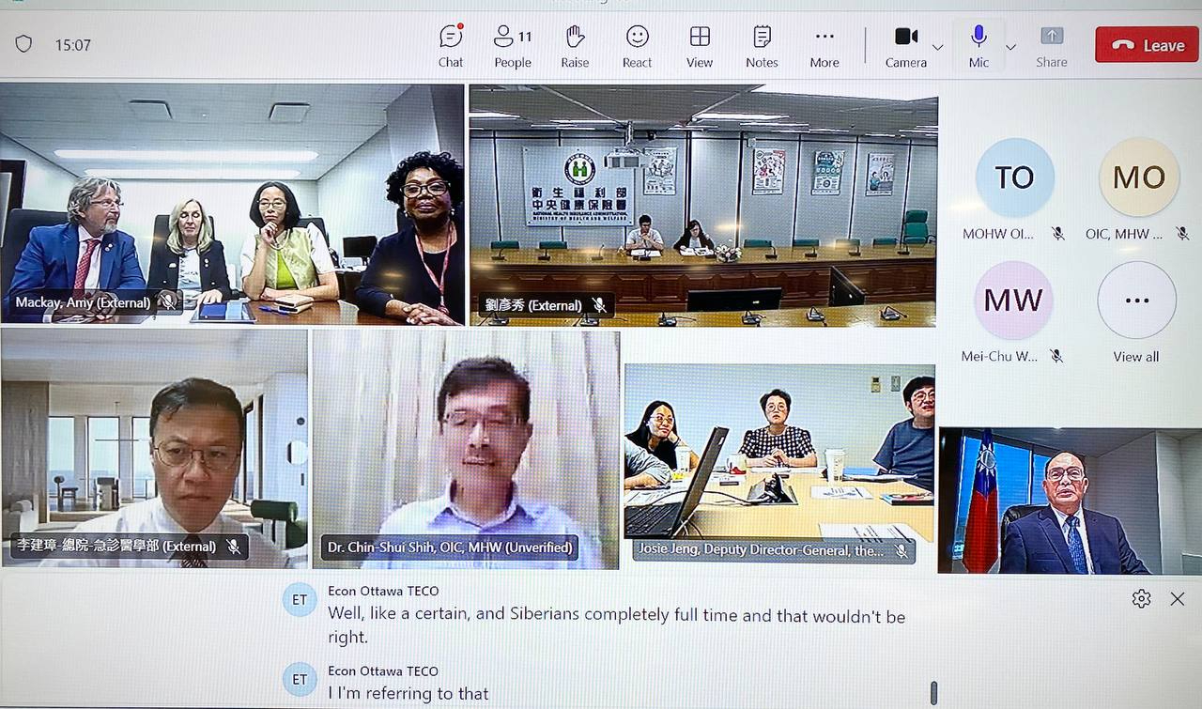Open meeting Notes
The width and height of the screenshot is (1202, 709).
[x=762, y=45]
